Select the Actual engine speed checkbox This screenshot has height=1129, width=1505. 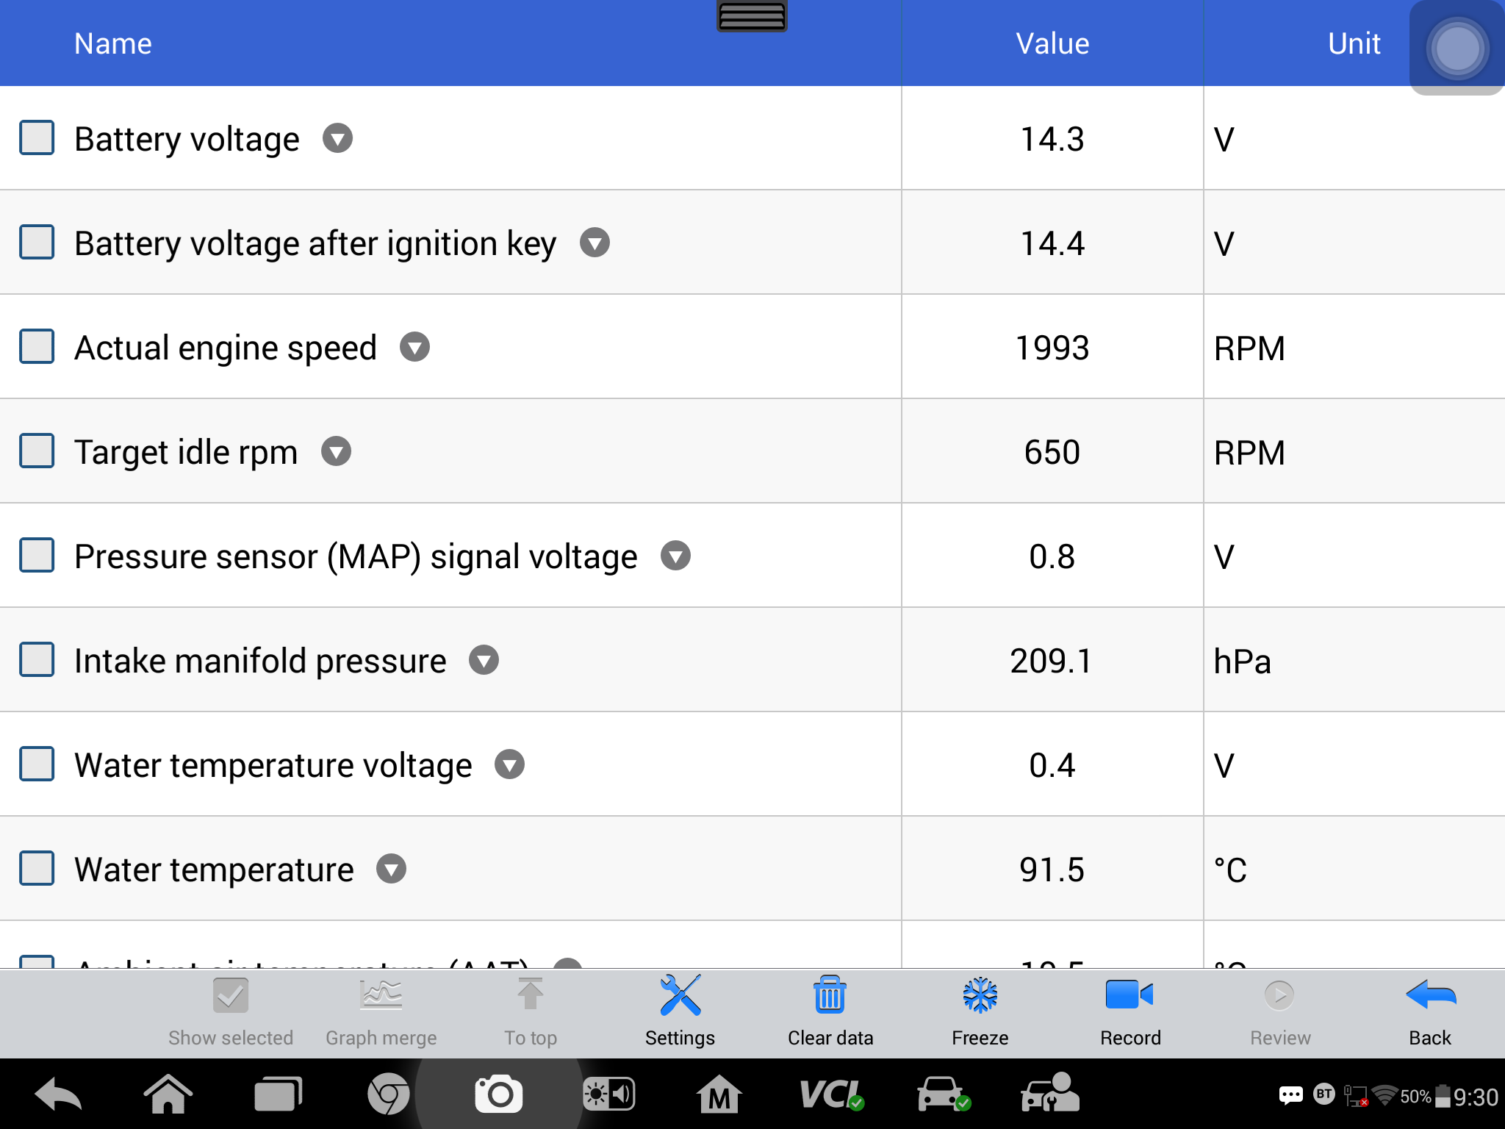point(37,347)
